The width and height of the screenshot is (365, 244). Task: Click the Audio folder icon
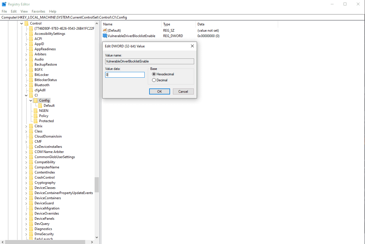pyautogui.click(x=31, y=59)
